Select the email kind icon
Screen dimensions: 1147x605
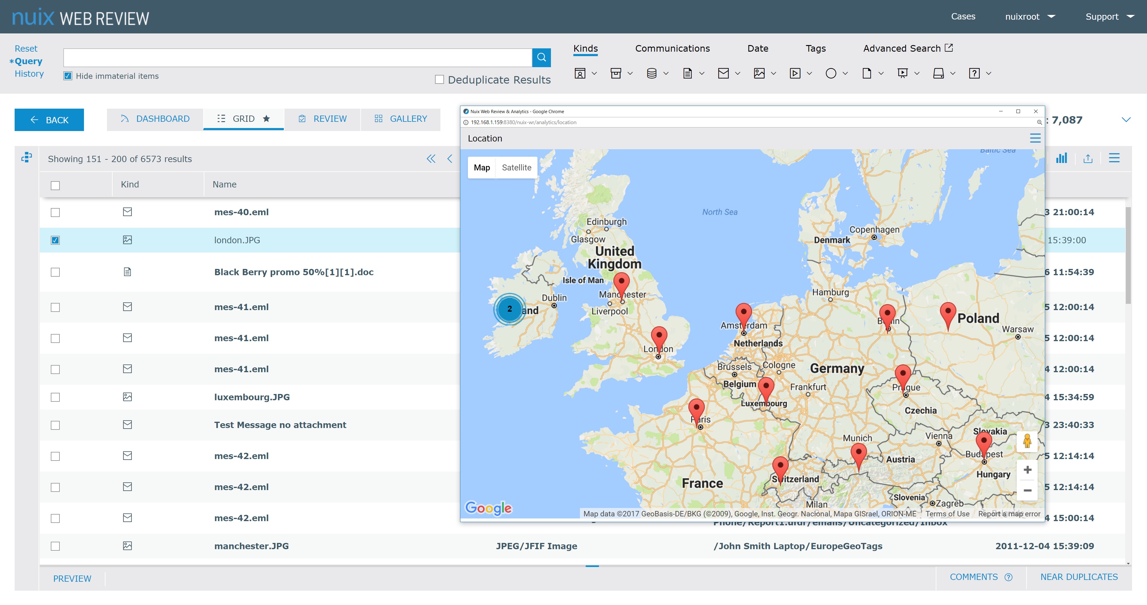[x=724, y=73]
